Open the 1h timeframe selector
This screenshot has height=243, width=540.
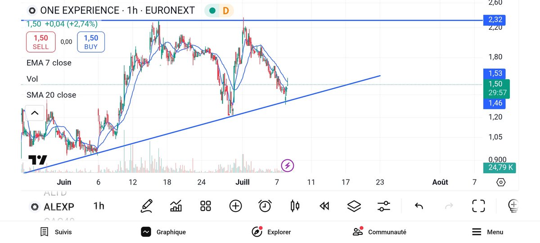(x=99, y=206)
